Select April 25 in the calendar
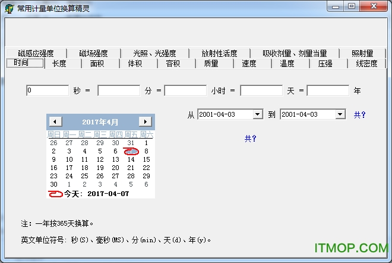 point(84,176)
